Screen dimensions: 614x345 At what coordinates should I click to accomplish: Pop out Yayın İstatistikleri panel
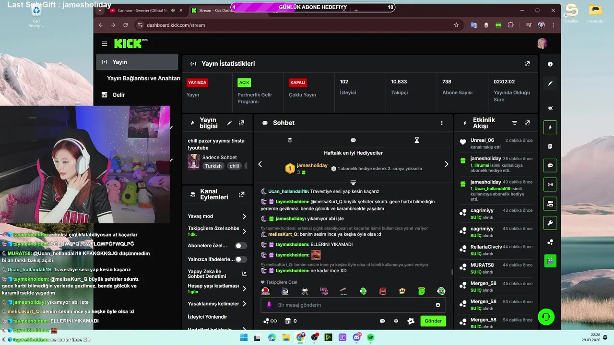(527, 64)
